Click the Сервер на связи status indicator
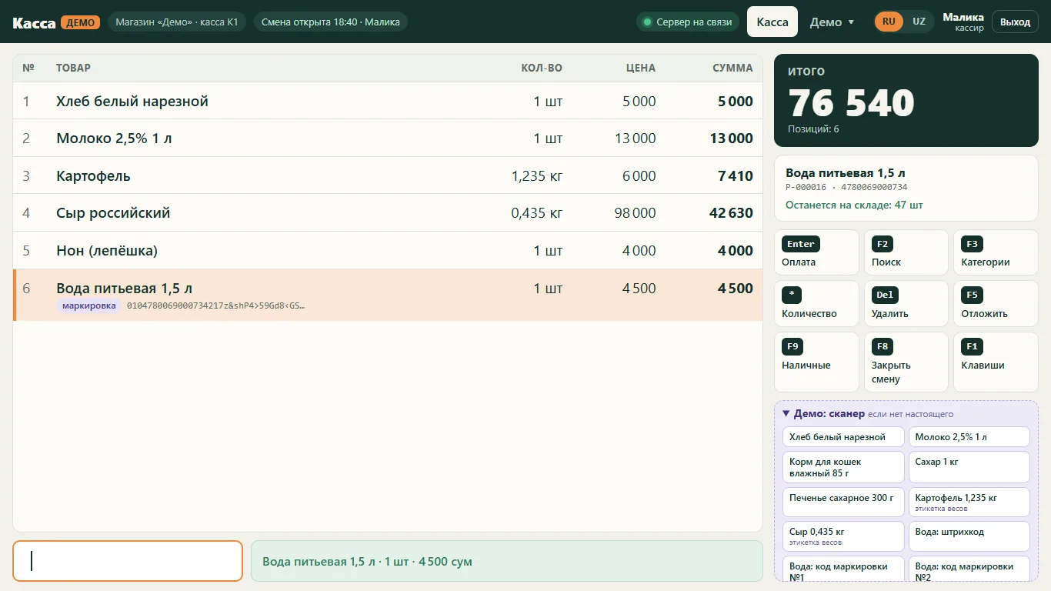Image resolution: width=1051 pixels, height=591 pixels. pos(687,22)
